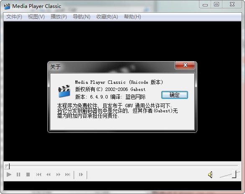Click the text '版权所有(C) 2002-2006 Gabest'
The width and height of the screenshot is (245, 194).
point(110,89)
